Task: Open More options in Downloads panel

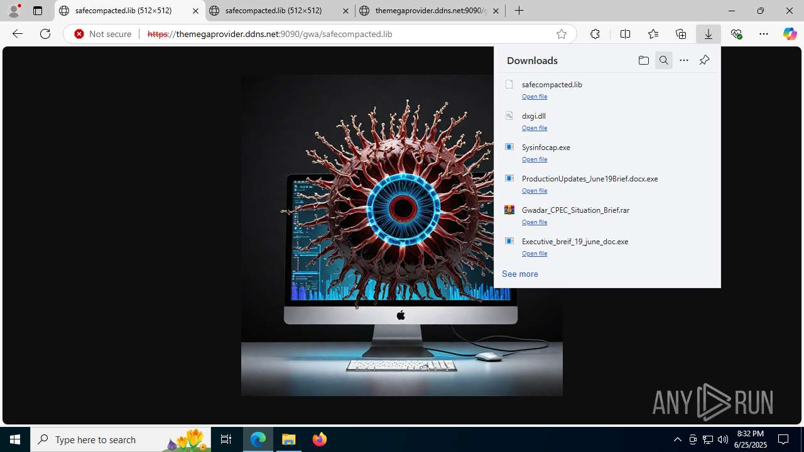Action: coord(684,60)
